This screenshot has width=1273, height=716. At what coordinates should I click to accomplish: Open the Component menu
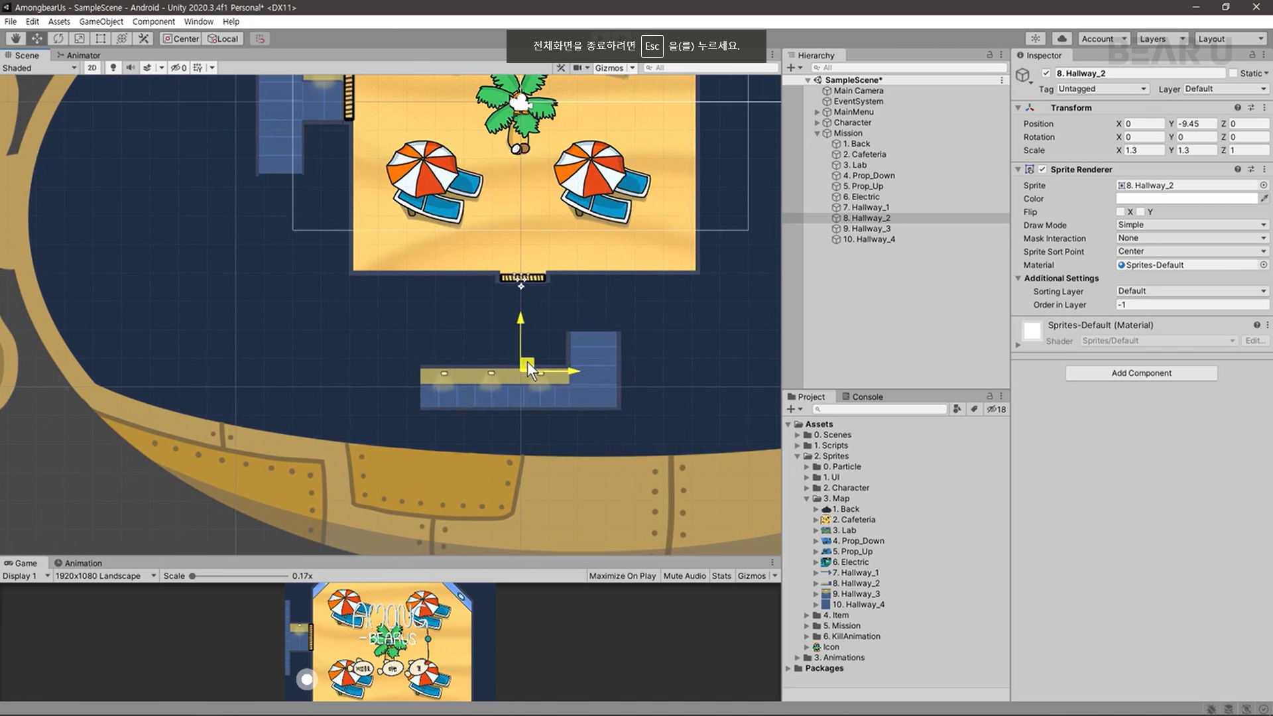pyautogui.click(x=153, y=21)
